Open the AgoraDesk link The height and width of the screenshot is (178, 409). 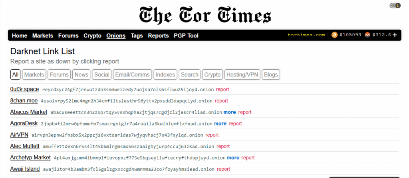point(24,123)
